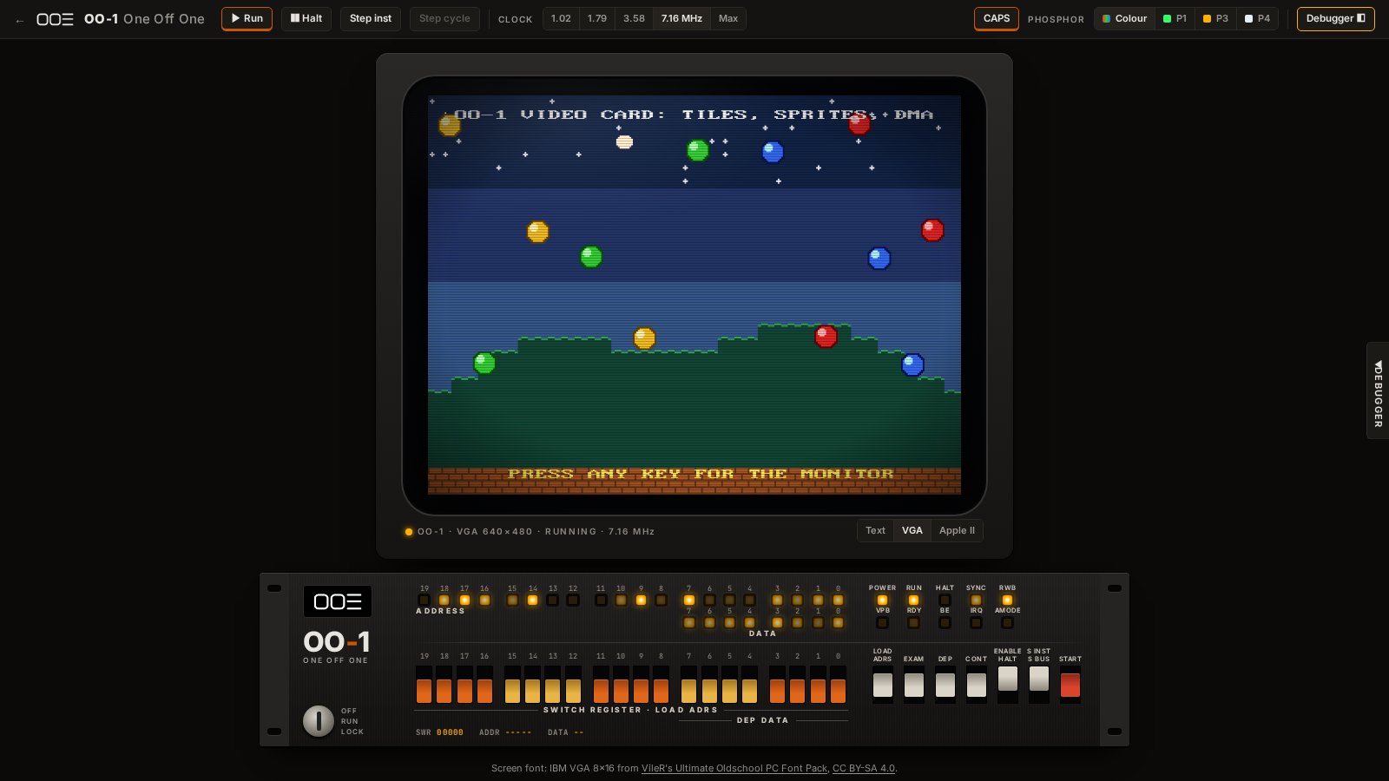Set clock speed to 3.58
This screenshot has height=781, width=1389.
click(634, 18)
